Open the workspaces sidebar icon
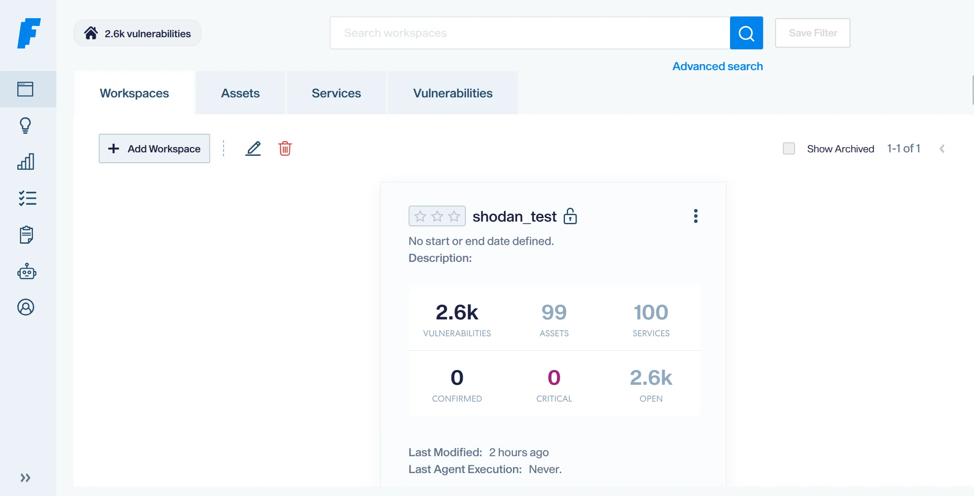 (x=26, y=89)
